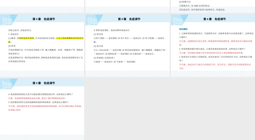Click the red answer mentioning DNA 疫苗
The height and width of the screenshot is (140, 255).
coord(45,108)
